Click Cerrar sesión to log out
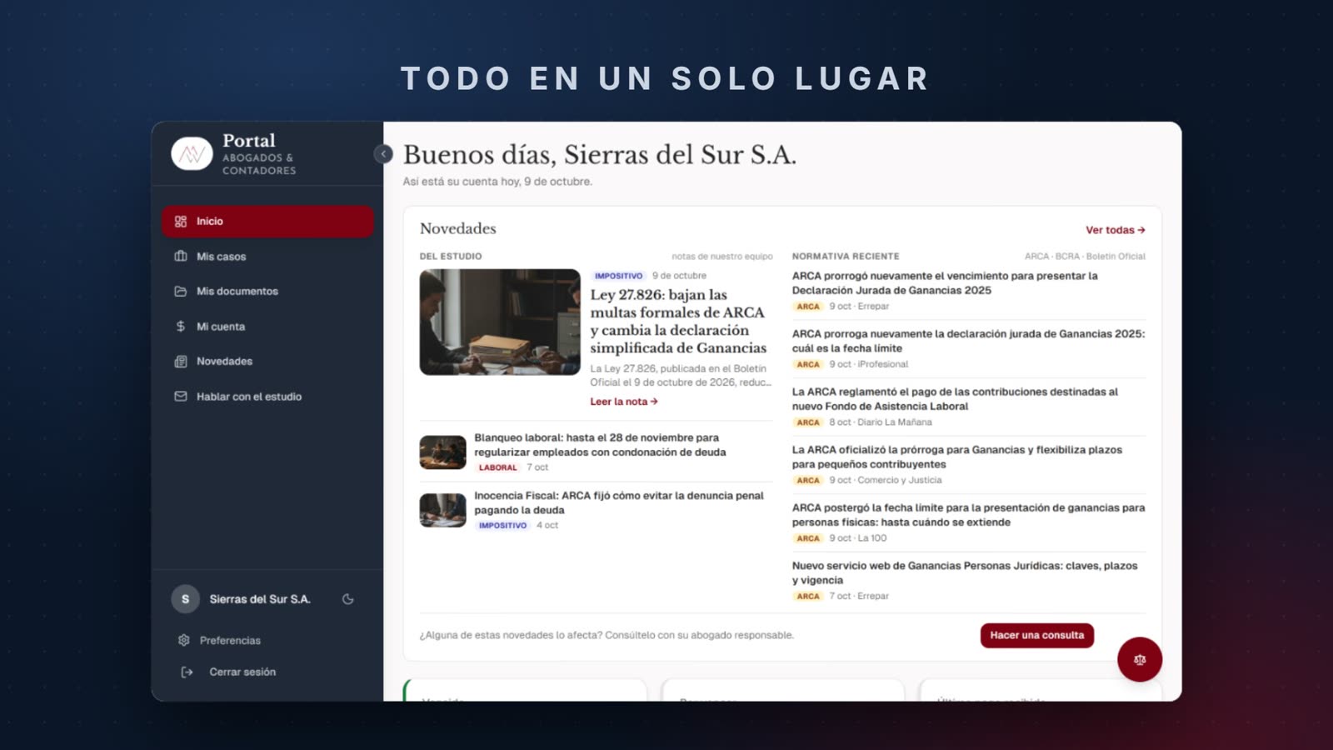This screenshot has width=1333, height=750. coord(242,672)
